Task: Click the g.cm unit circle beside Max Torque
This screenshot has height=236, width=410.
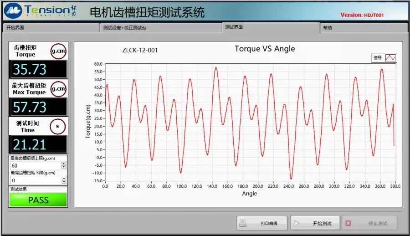Action: [x=58, y=88]
